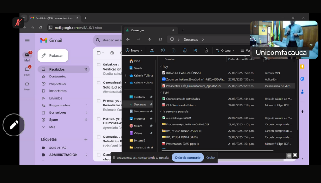
Task: Click the Copy icon in Explorer toolbar
Action: click(x=163, y=50)
